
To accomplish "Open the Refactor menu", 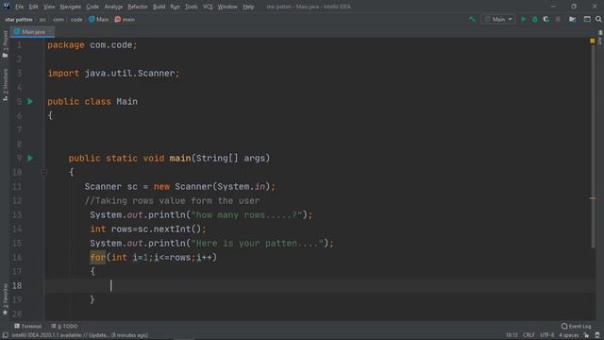I will pyautogui.click(x=138, y=7).
